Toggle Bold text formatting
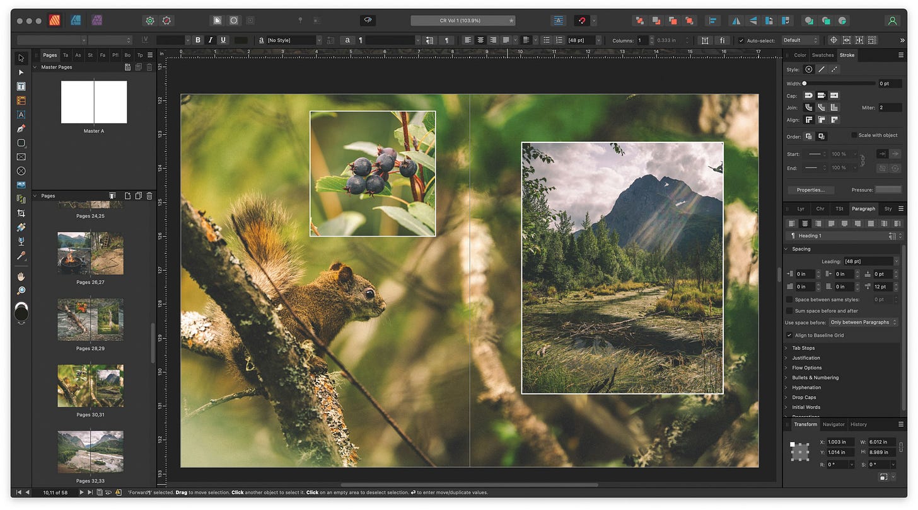Viewport: 918px width, 510px height. pos(198,40)
